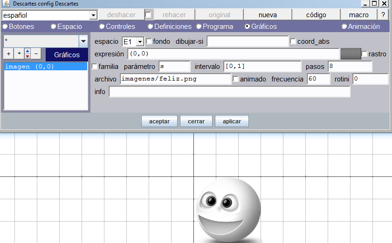Enable the fondo checkbox

coord(150,41)
